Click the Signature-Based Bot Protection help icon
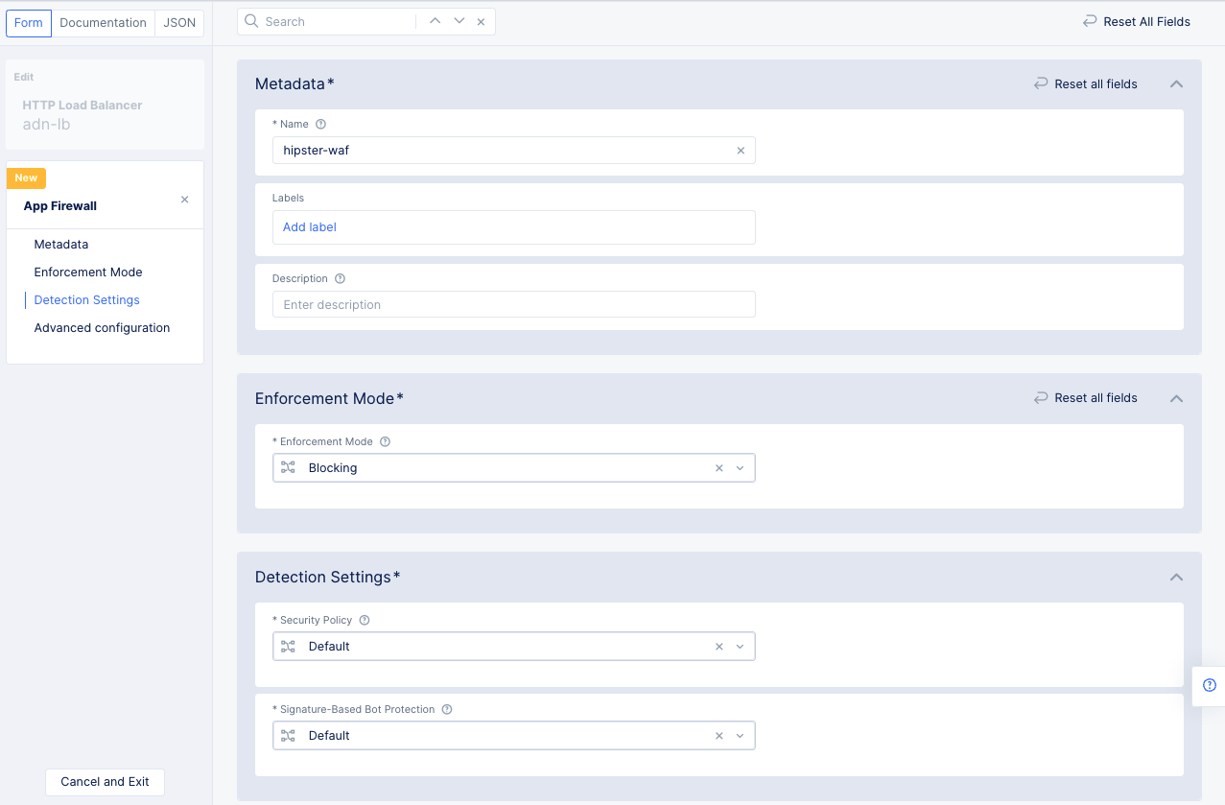This screenshot has width=1225, height=805. (x=446, y=709)
